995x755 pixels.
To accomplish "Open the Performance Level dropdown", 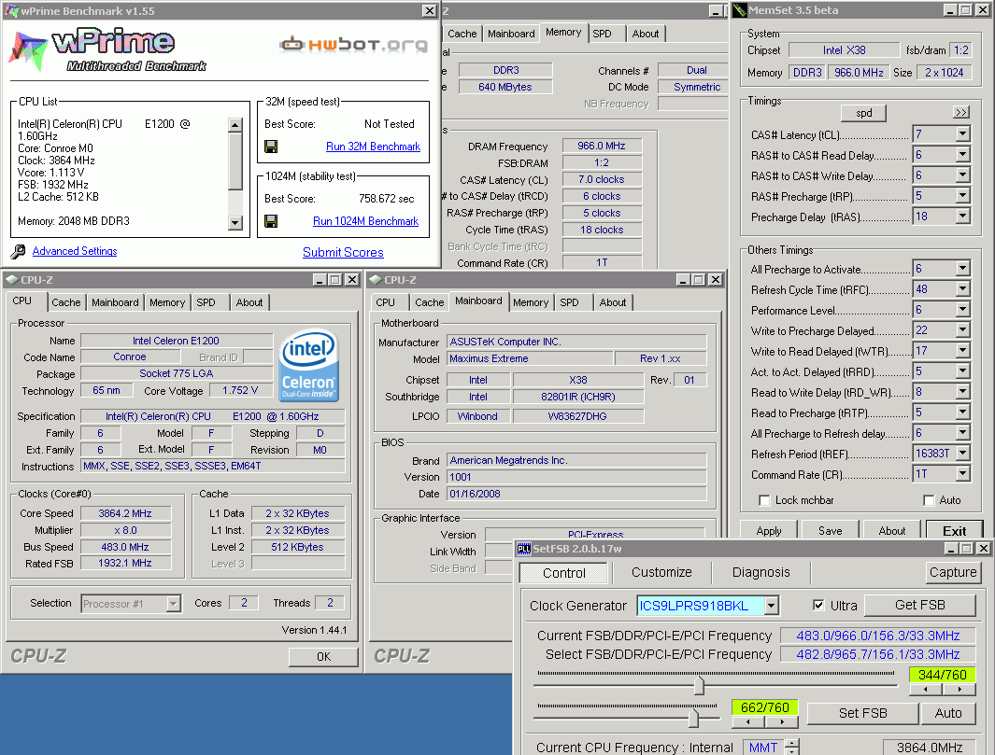I will pyautogui.click(x=962, y=310).
